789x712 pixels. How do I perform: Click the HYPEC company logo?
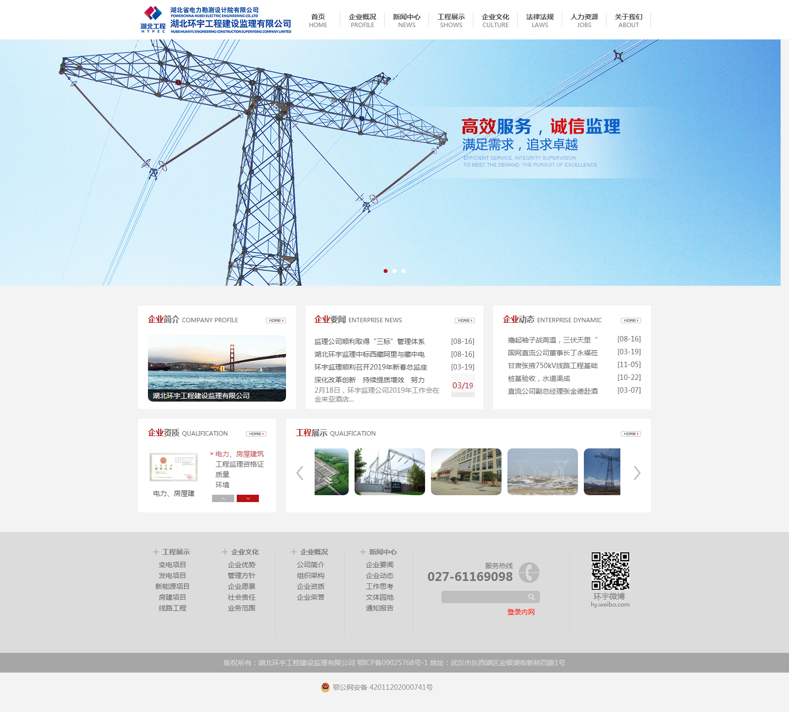tap(153, 20)
